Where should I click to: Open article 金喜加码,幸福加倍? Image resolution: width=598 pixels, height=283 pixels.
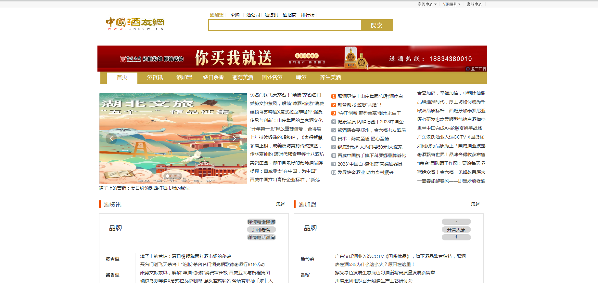(451, 93)
